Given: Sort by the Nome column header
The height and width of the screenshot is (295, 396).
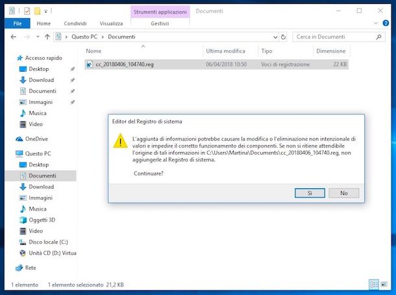Looking at the screenshot, I should (143, 51).
